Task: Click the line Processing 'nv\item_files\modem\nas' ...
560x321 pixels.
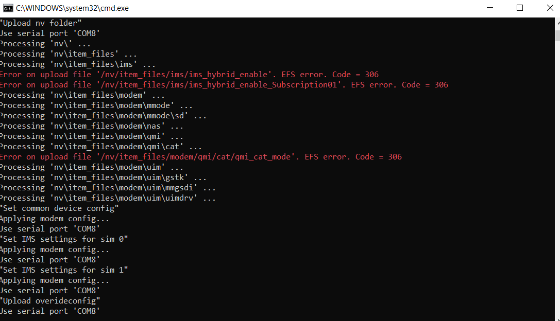Action: (91, 126)
